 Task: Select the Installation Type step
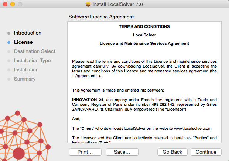tap(32, 61)
